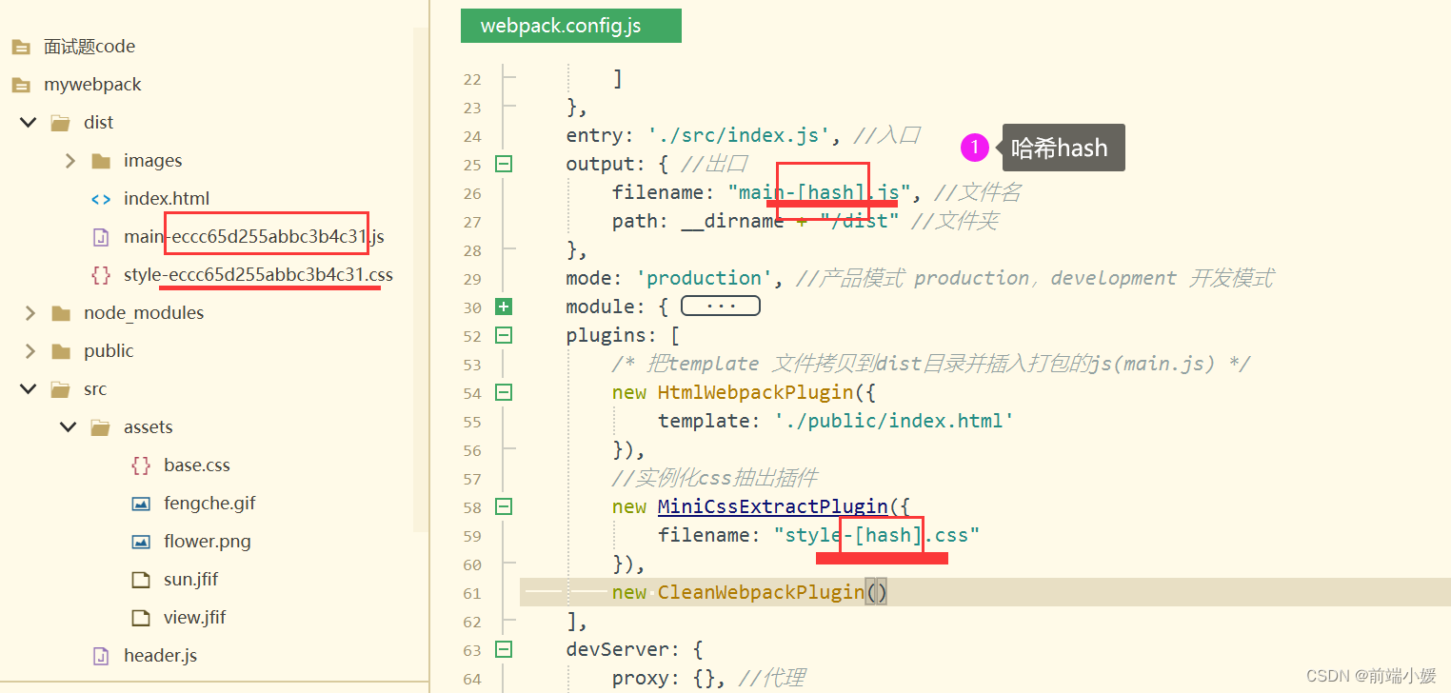The image size is (1451, 693).
Task: Open flower.png in the assets folder
Action: click(208, 542)
